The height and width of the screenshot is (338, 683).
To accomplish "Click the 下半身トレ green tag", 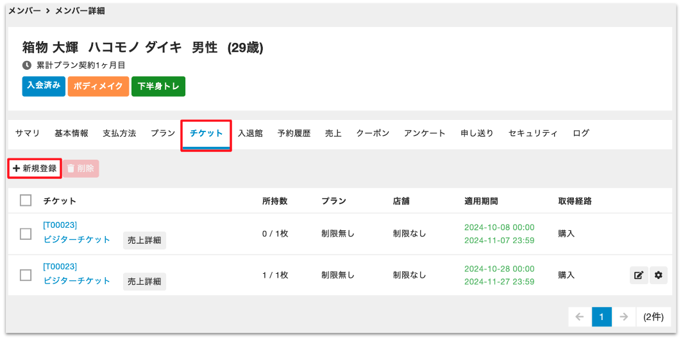I will [158, 86].
